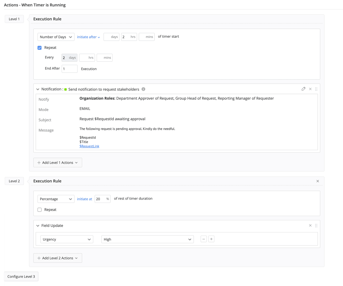Remove the Notification action with its X icon

(x=310, y=89)
